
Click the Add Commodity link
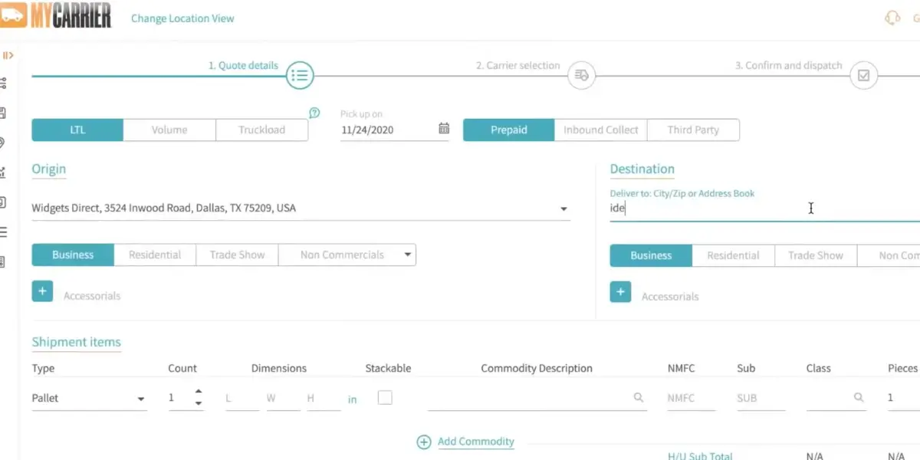pyautogui.click(x=475, y=442)
